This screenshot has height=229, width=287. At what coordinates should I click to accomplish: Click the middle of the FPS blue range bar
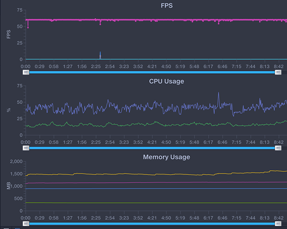(x=152, y=73)
